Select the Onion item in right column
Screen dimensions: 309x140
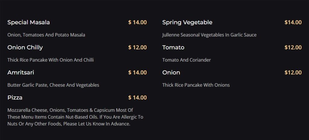[171, 73]
